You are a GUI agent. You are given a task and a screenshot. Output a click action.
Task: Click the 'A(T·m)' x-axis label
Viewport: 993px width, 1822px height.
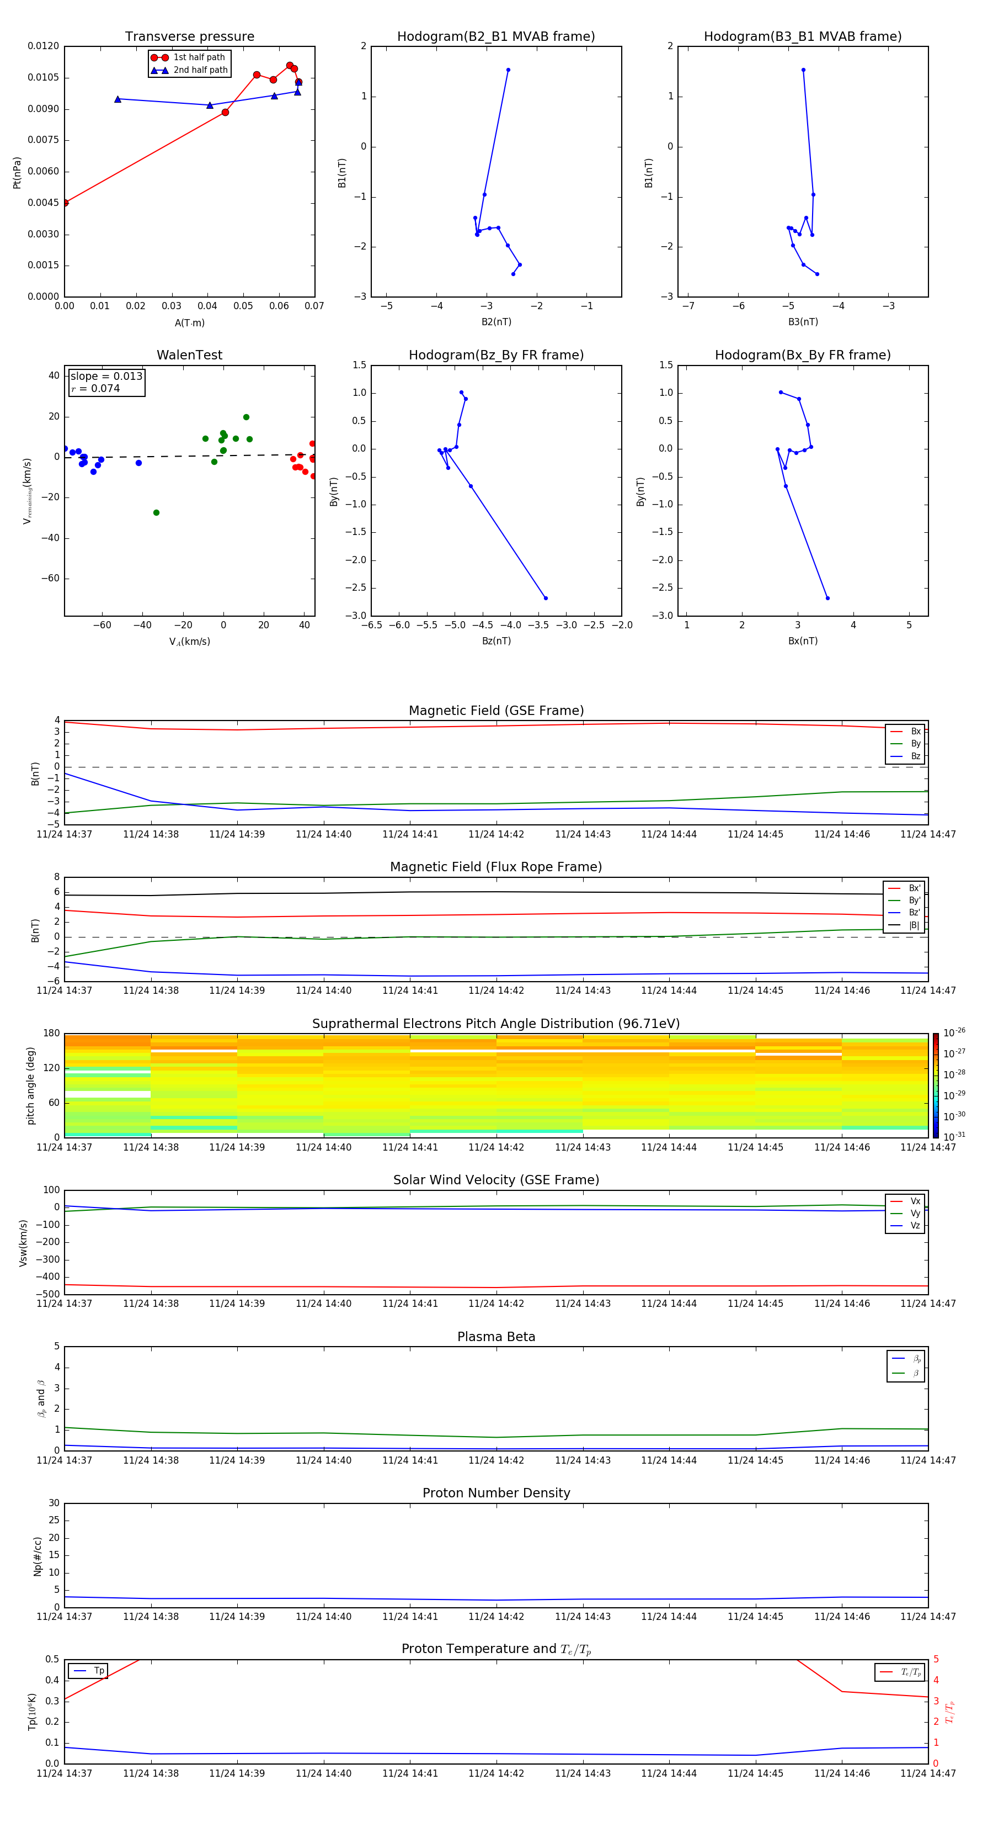pos(189,323)
